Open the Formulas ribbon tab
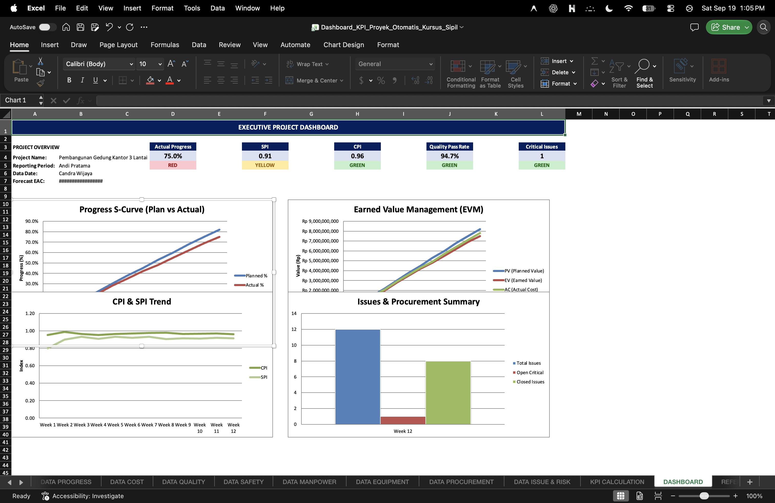 165,45
